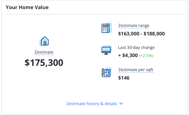Select the $163,000 - $188,000 range value
This screenshot has width=189, height=115.
141,34
